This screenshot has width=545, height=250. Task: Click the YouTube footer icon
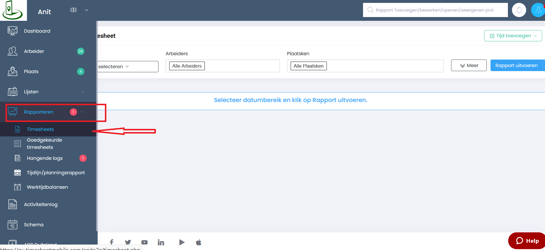pos(144,242)
